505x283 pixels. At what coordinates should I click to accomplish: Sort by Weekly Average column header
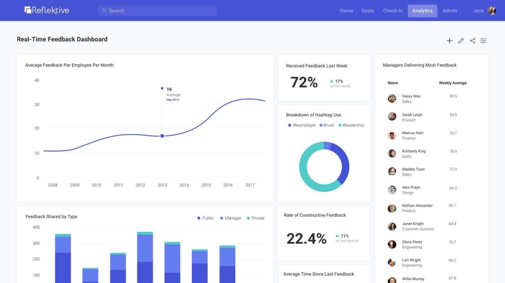(x=452, y=83)
